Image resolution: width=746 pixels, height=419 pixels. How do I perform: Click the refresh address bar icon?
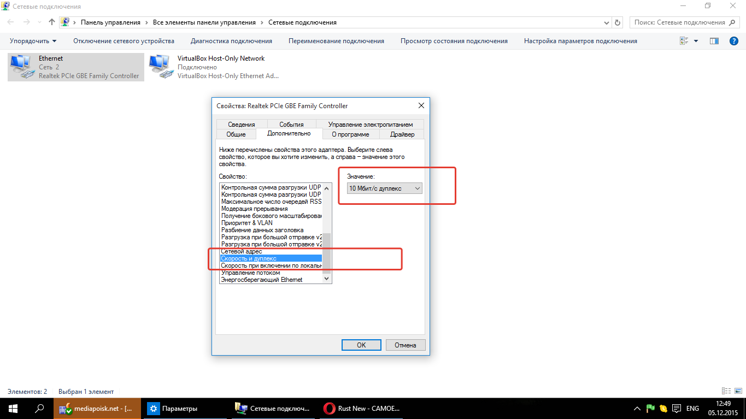618,22
